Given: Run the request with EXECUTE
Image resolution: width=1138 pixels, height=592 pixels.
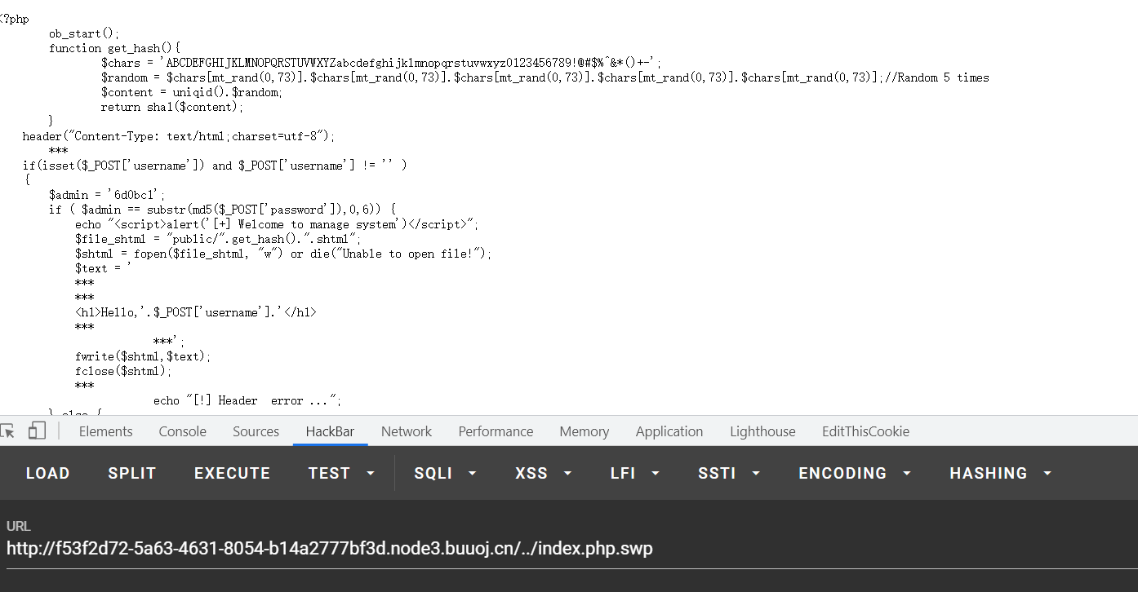Looking at the screenshot, I should tap(232, 473).
